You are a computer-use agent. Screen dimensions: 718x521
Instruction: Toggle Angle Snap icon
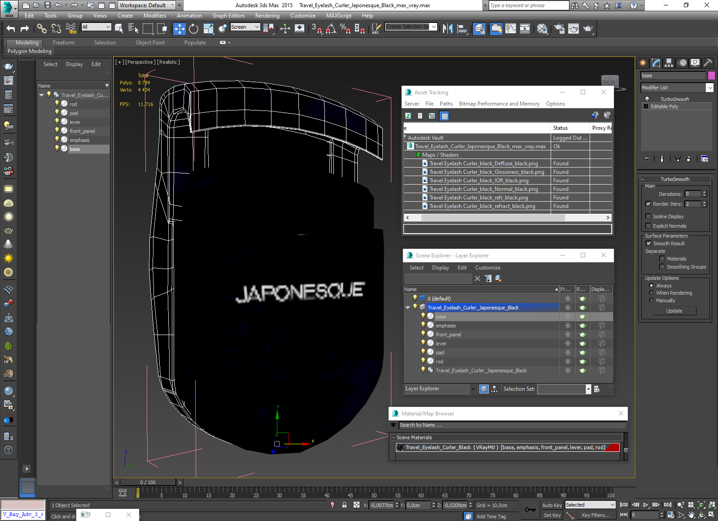(x=331, y=29)
